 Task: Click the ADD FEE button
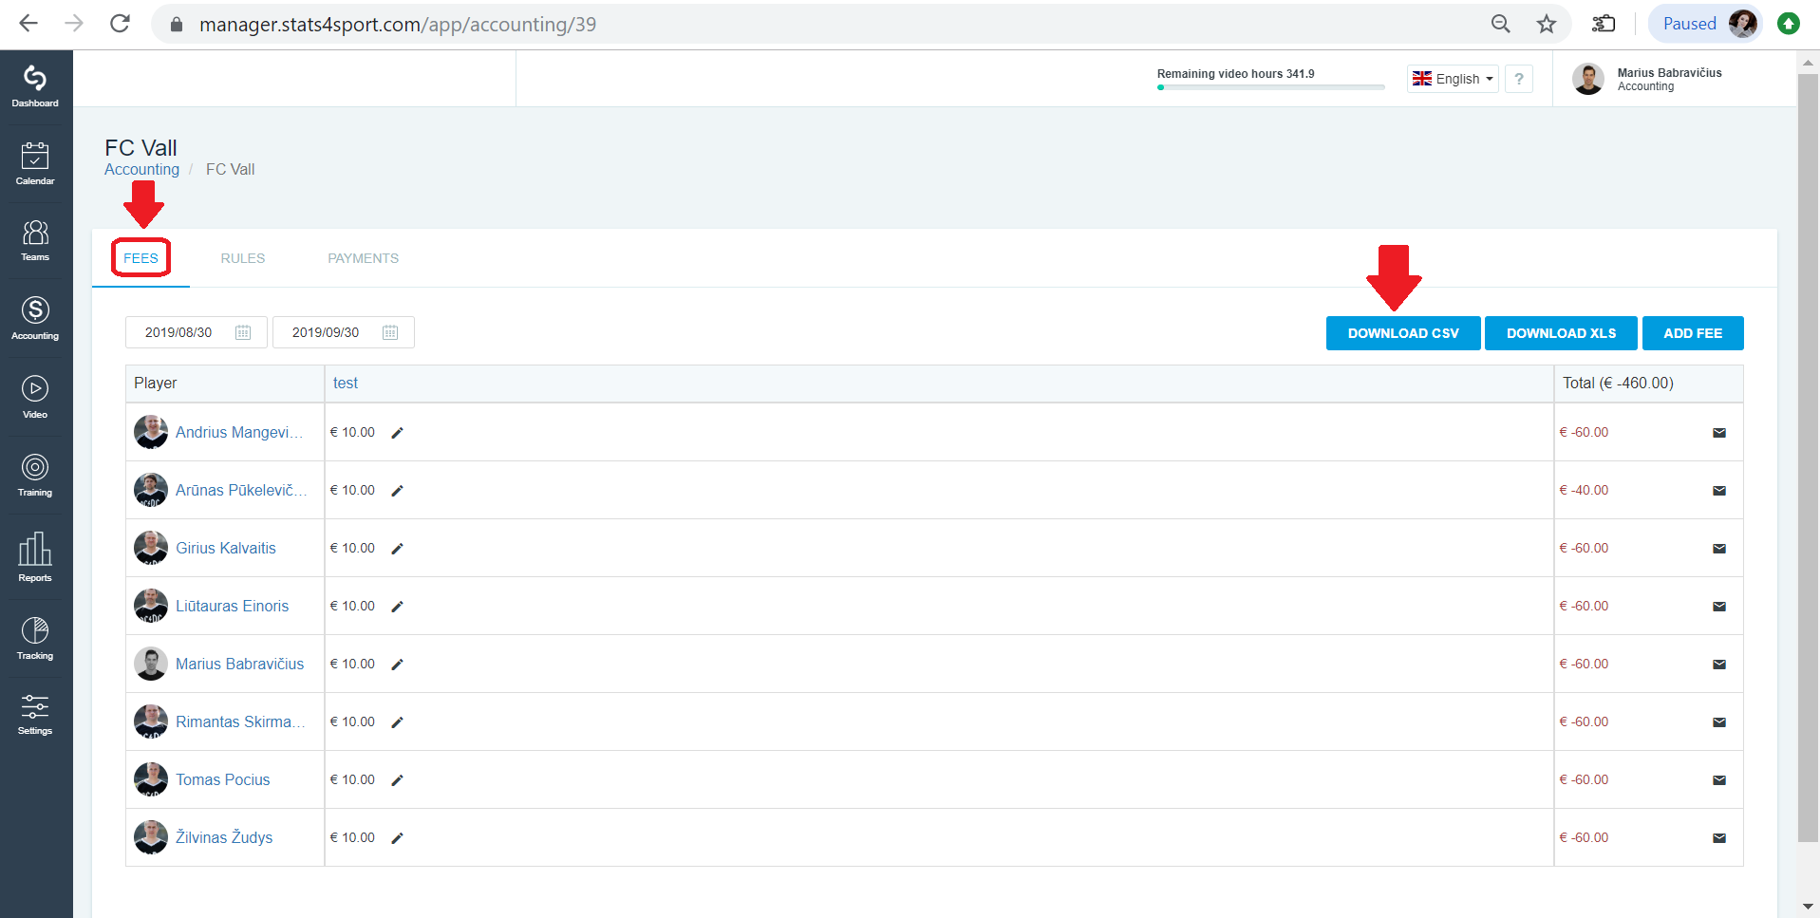click(x=1693, y=333)
